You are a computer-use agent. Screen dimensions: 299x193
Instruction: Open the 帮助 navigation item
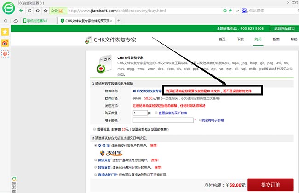[294, 40]
